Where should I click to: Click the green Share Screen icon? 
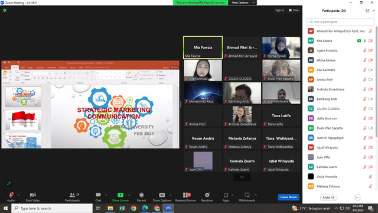(x=120, y=195)
